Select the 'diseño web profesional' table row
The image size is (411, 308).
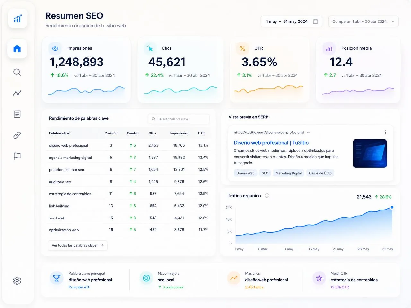128,145
